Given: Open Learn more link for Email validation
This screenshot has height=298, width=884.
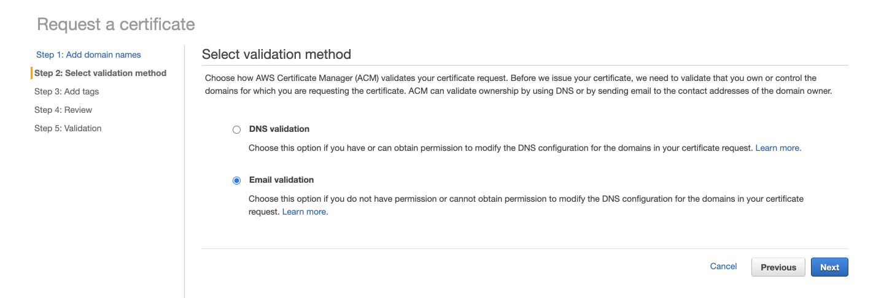Looking at the screenshot, I should tap(305, 212).
